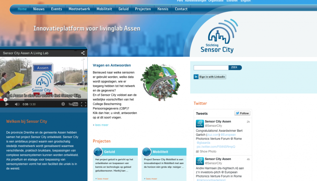
Task: Open the Projecten menu item
Action: [143, 9]
